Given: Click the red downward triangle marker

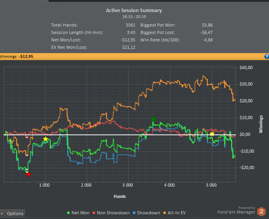Looking at the screenshot, I should click(28, 174).
